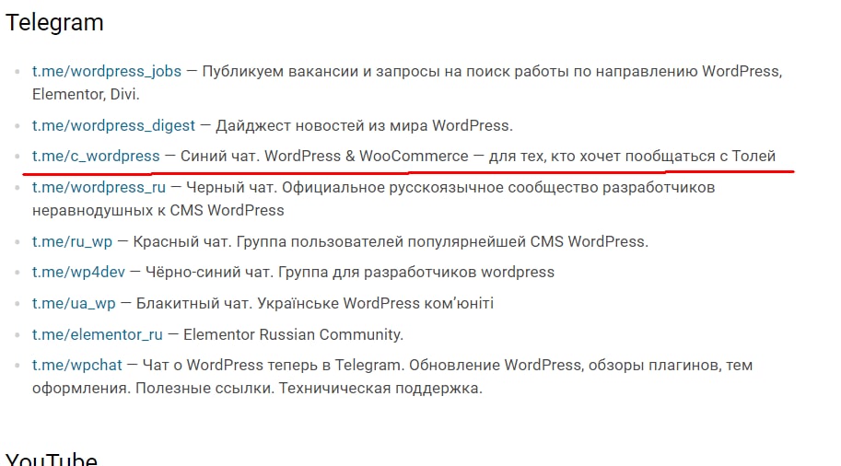This screenshot has height=466, width=841.
Task: Click the Telegram section heading
Action: click(54, 23)
